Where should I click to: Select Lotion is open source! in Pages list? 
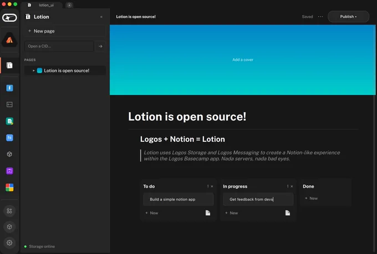click(65, 71)
